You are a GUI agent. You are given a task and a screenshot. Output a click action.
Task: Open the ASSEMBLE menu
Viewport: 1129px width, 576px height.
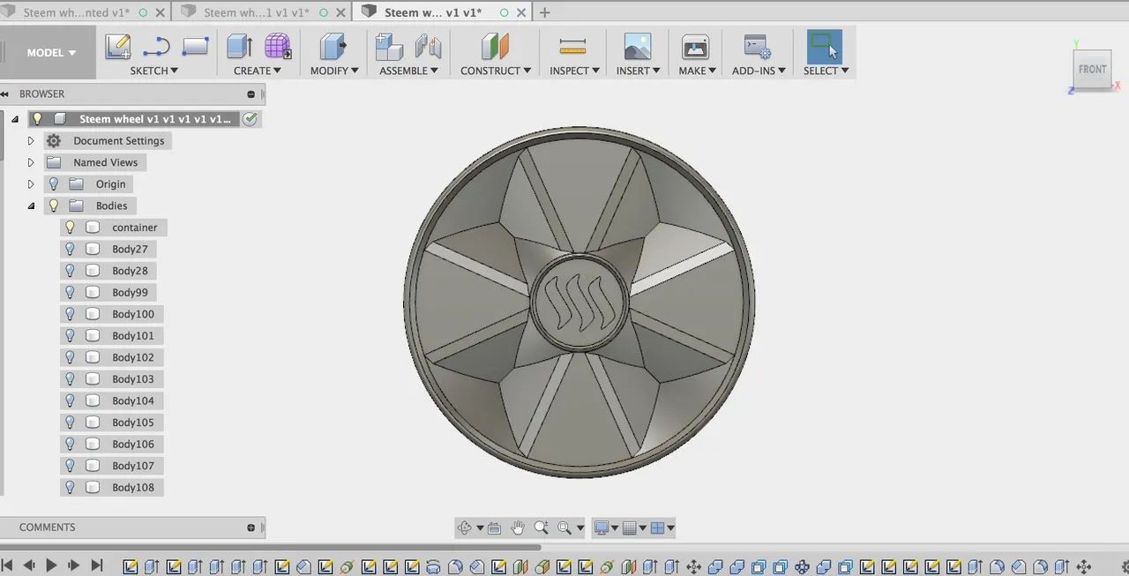[x=409, y=71]
